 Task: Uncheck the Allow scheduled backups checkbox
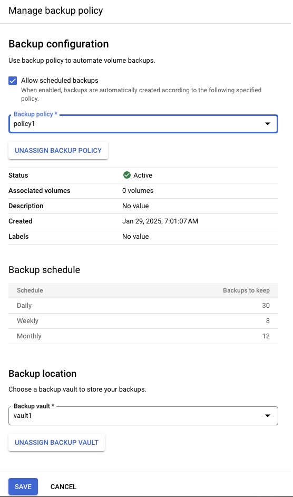click(x=13, y=81)
